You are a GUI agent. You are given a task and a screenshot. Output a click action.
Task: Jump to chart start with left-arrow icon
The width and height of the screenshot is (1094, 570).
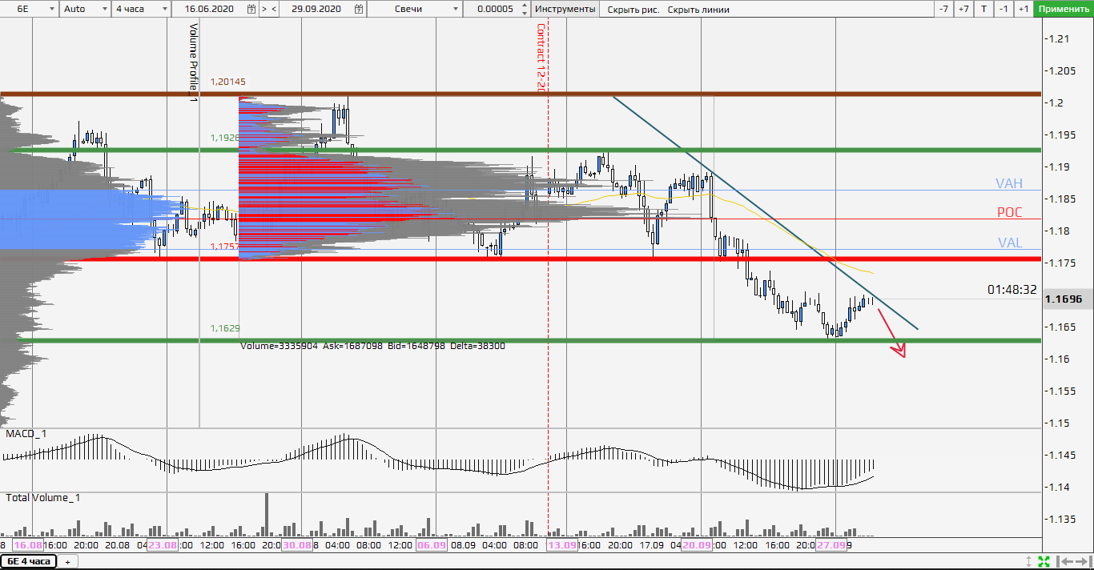[1061, 561]
